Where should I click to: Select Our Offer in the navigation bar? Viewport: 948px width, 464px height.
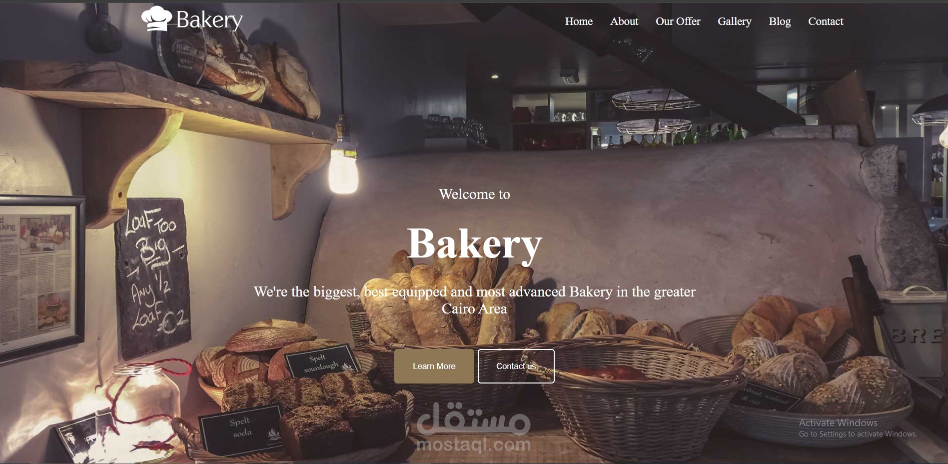pos(678,21)
